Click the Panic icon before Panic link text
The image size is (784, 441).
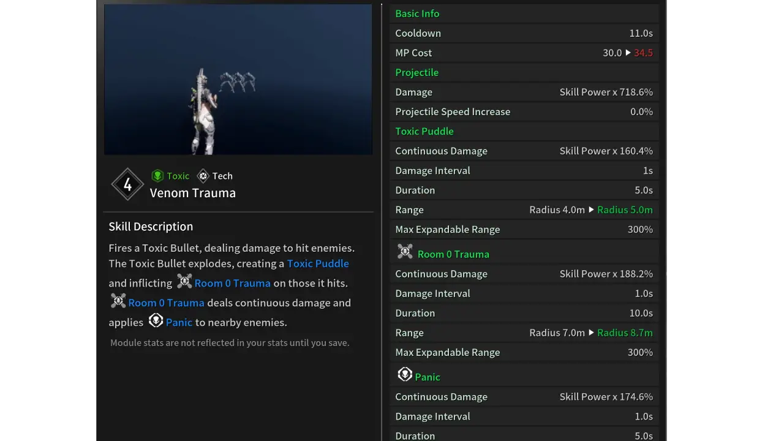pyautogui.click(x=156, y=320)
